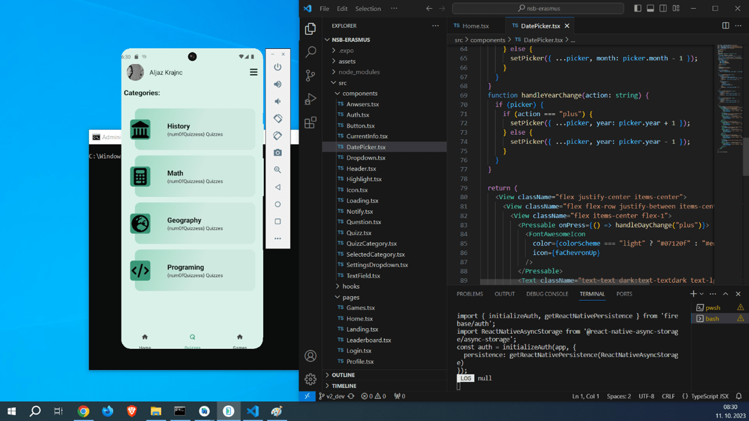This screenshot has width=749, height=421.
Task: Open the Extensions view
Action: click(311, 123)
